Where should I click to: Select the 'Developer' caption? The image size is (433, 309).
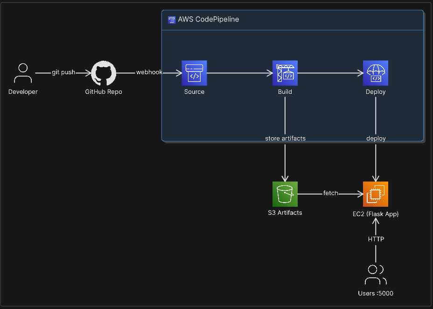point(23,91)
